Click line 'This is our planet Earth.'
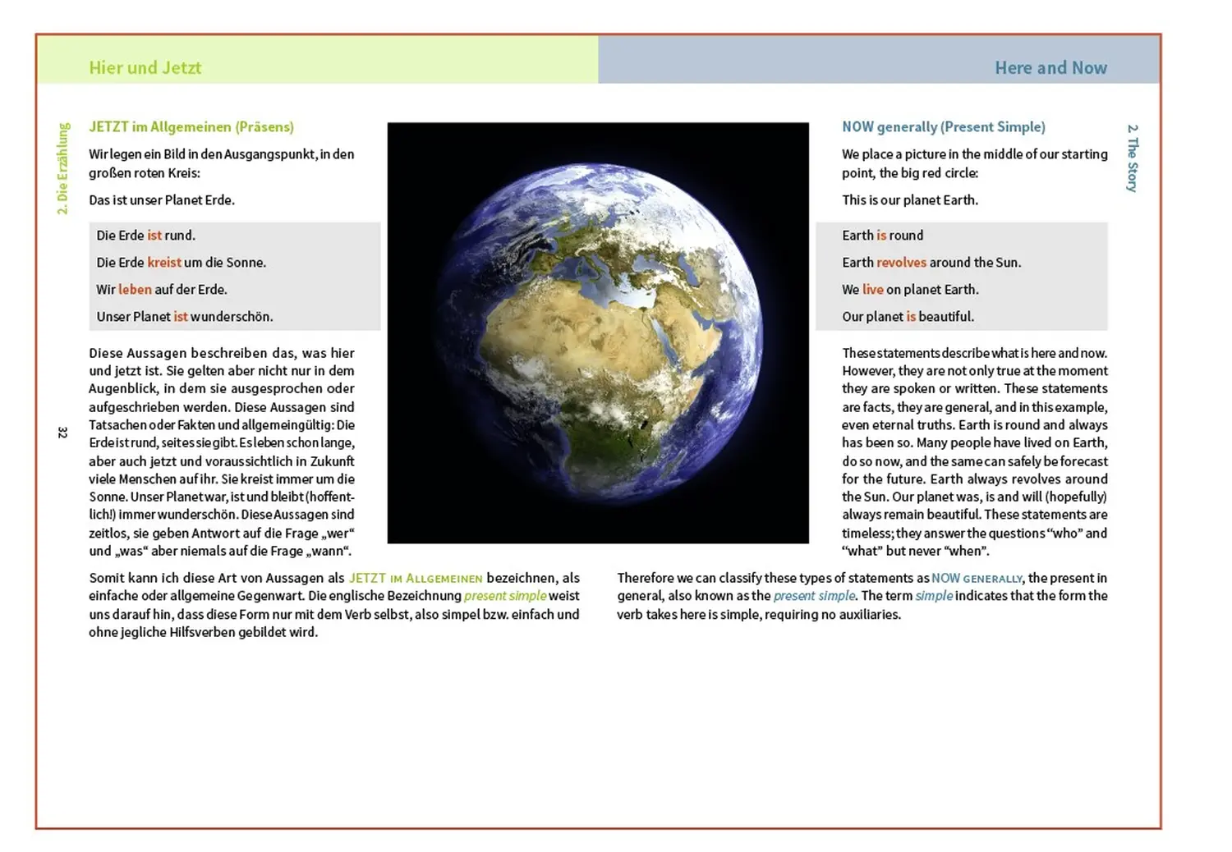The image size is (1232, 852). click(x=910, y=199)
